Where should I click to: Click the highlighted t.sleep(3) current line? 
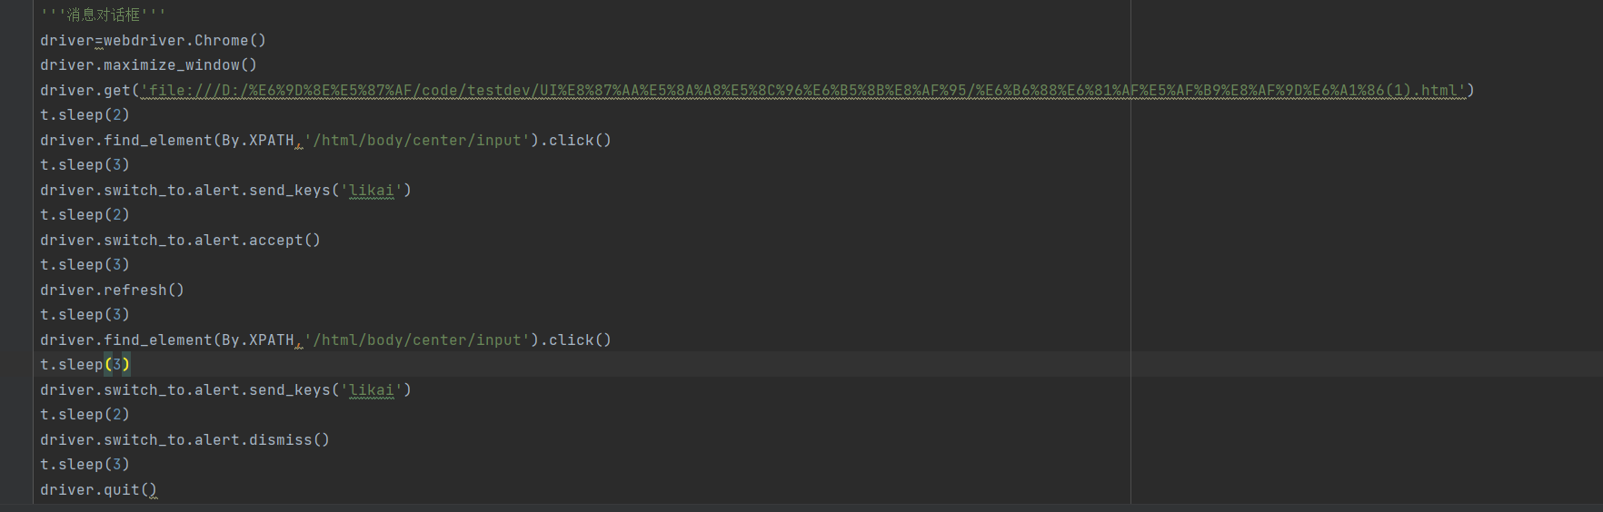pos(85,365)
